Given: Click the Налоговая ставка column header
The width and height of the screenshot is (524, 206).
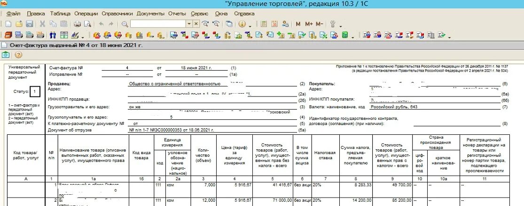Looking at the screenshot, I should pyautogui.click(x=325, y=155).
